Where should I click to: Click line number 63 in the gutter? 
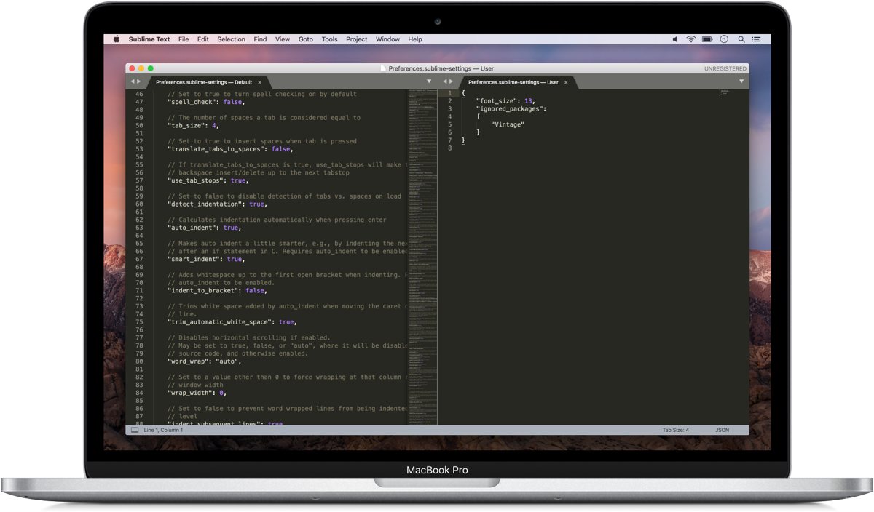(x=140, y=228)
